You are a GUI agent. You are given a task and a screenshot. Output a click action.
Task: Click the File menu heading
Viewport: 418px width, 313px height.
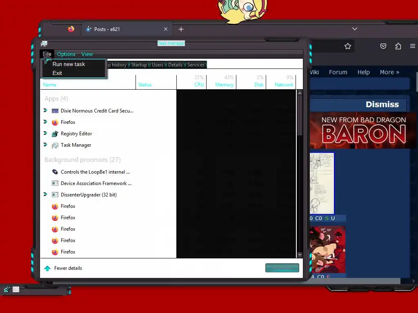click(x=47, y=54)
